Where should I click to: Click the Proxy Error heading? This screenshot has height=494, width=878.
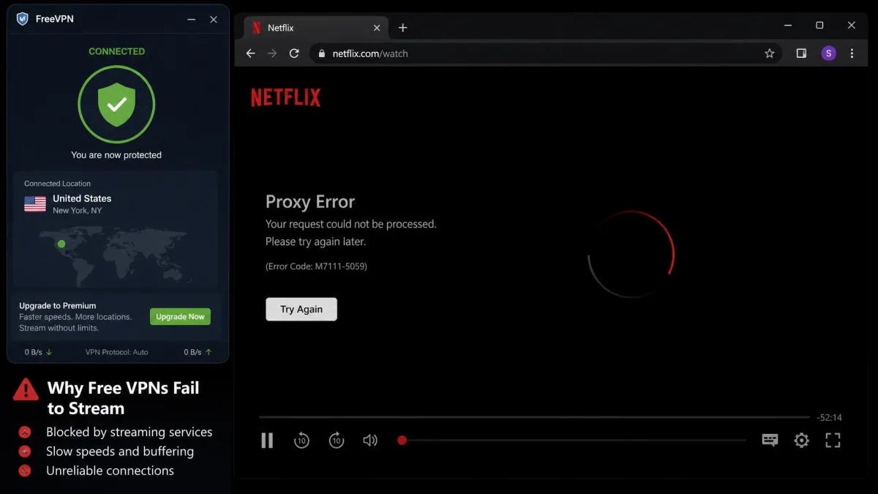[x=310, y=202]
